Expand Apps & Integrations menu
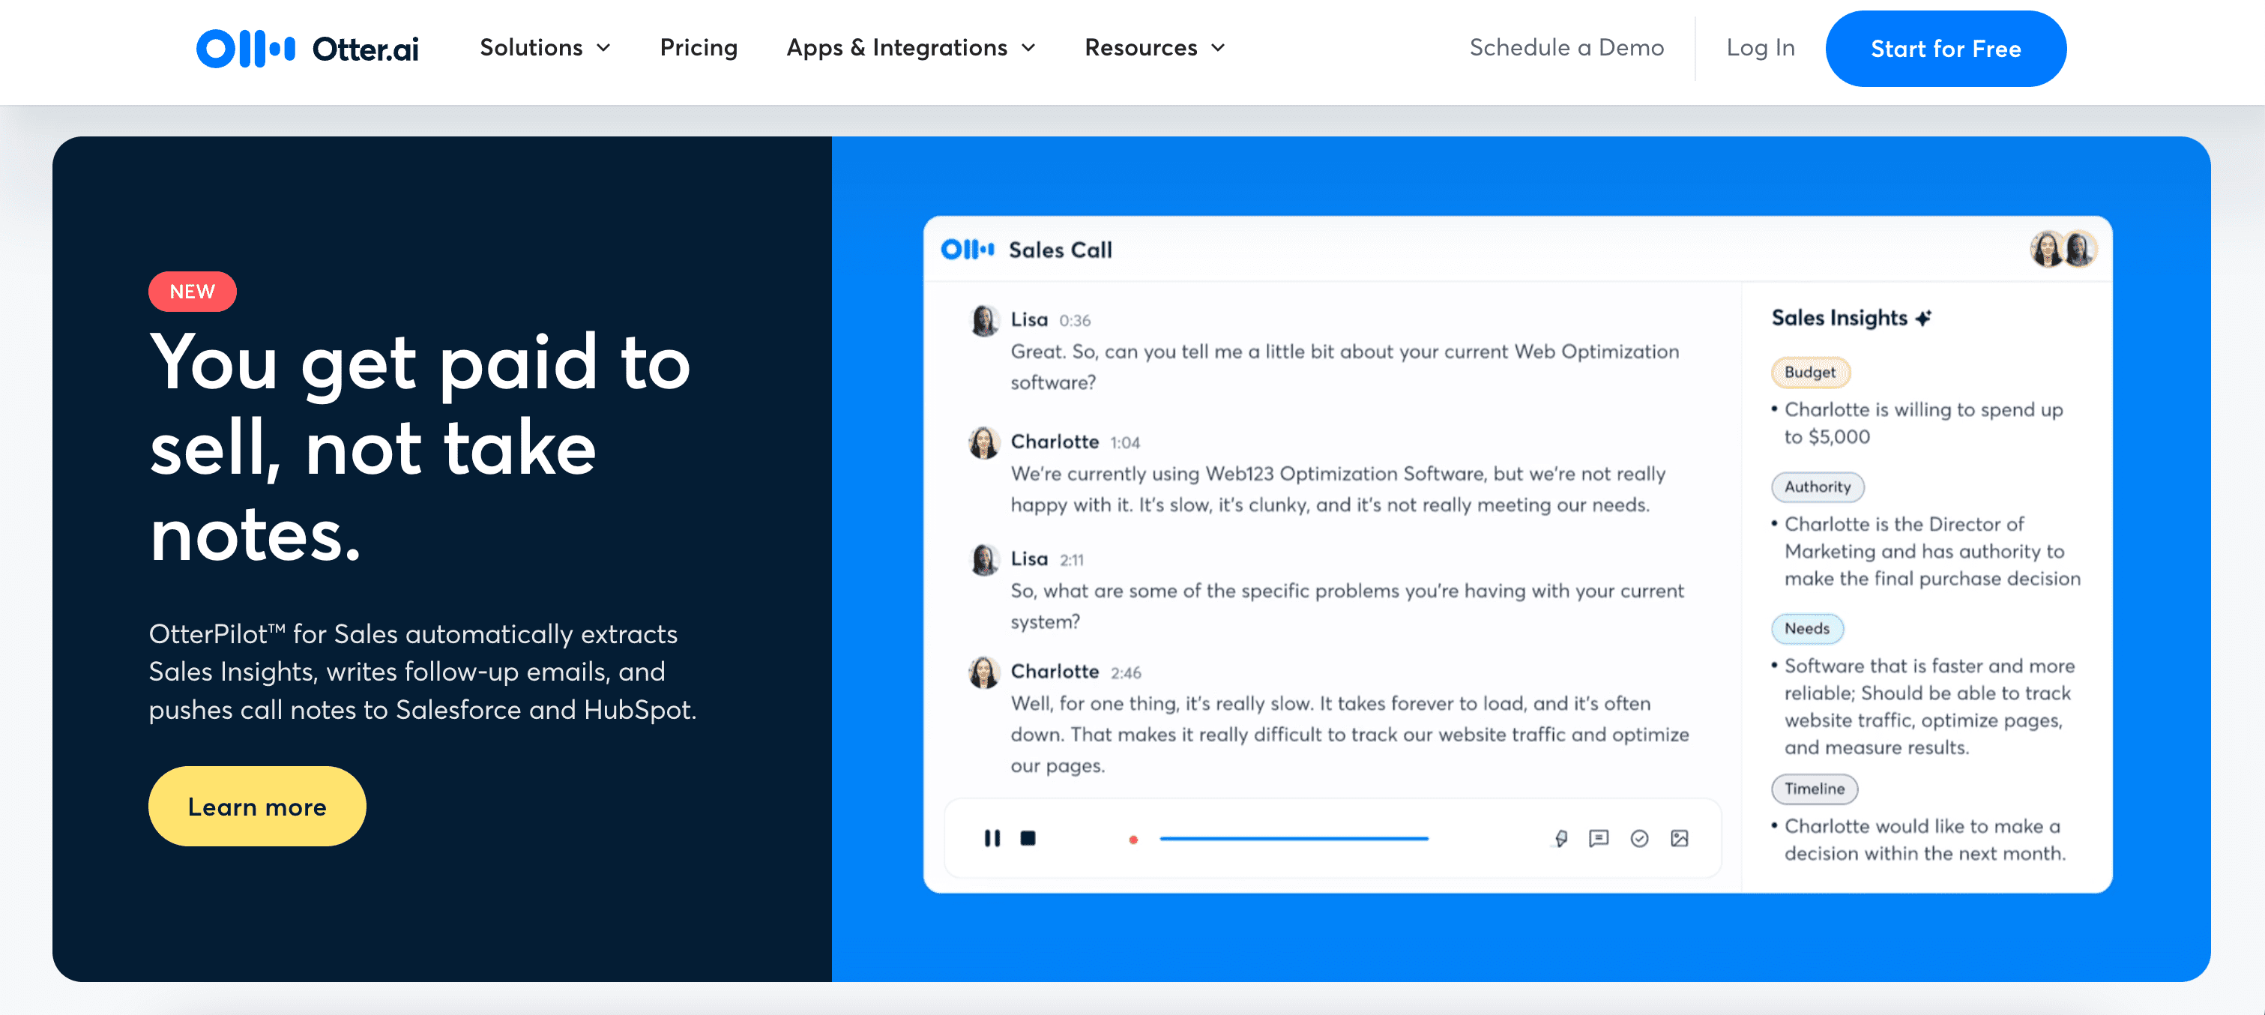The image size is (2265, 1015). (911, 47)
